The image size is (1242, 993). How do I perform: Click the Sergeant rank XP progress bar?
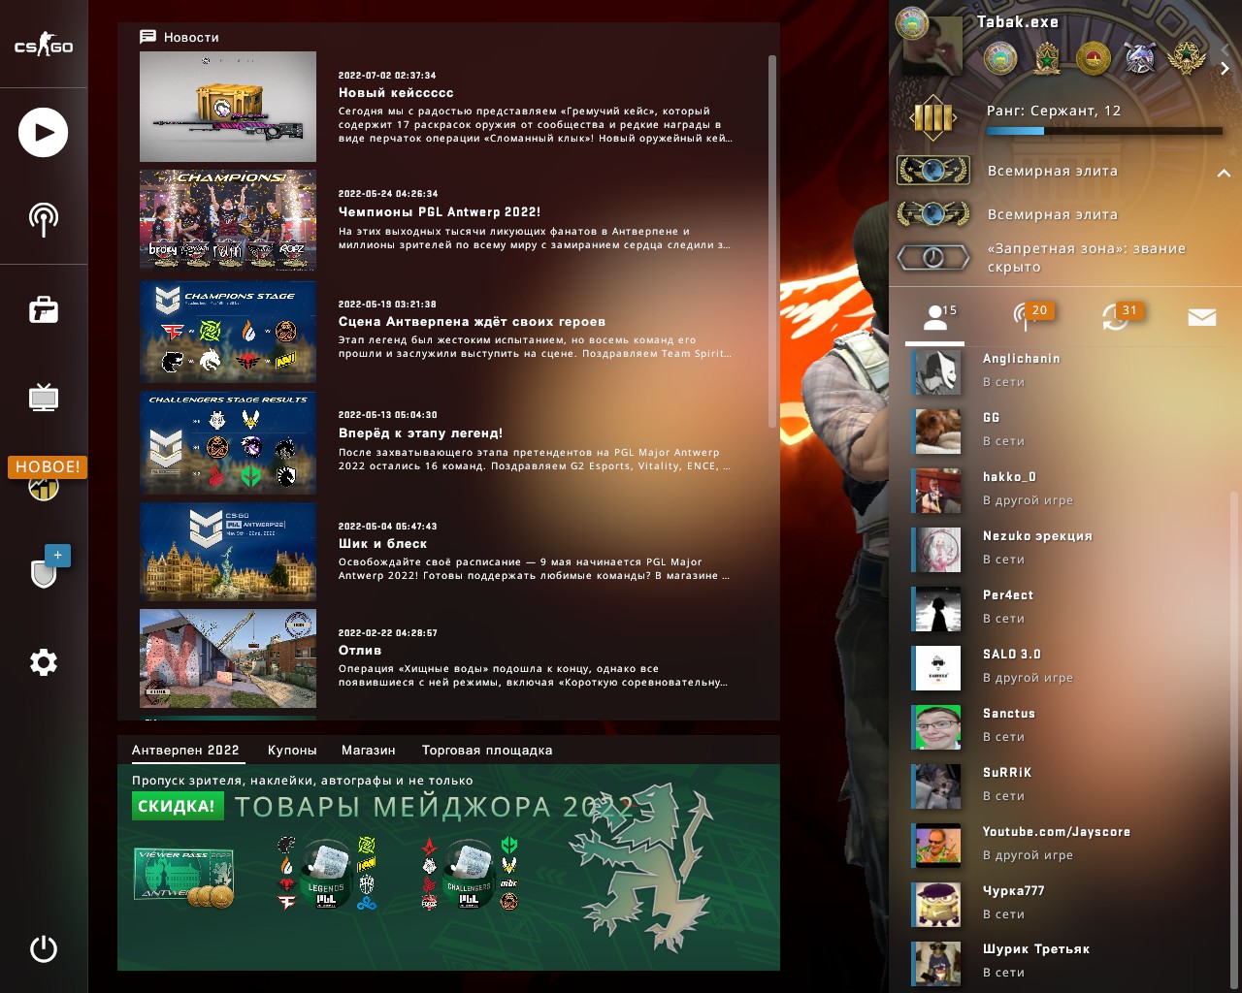[x=1104, y=130]
